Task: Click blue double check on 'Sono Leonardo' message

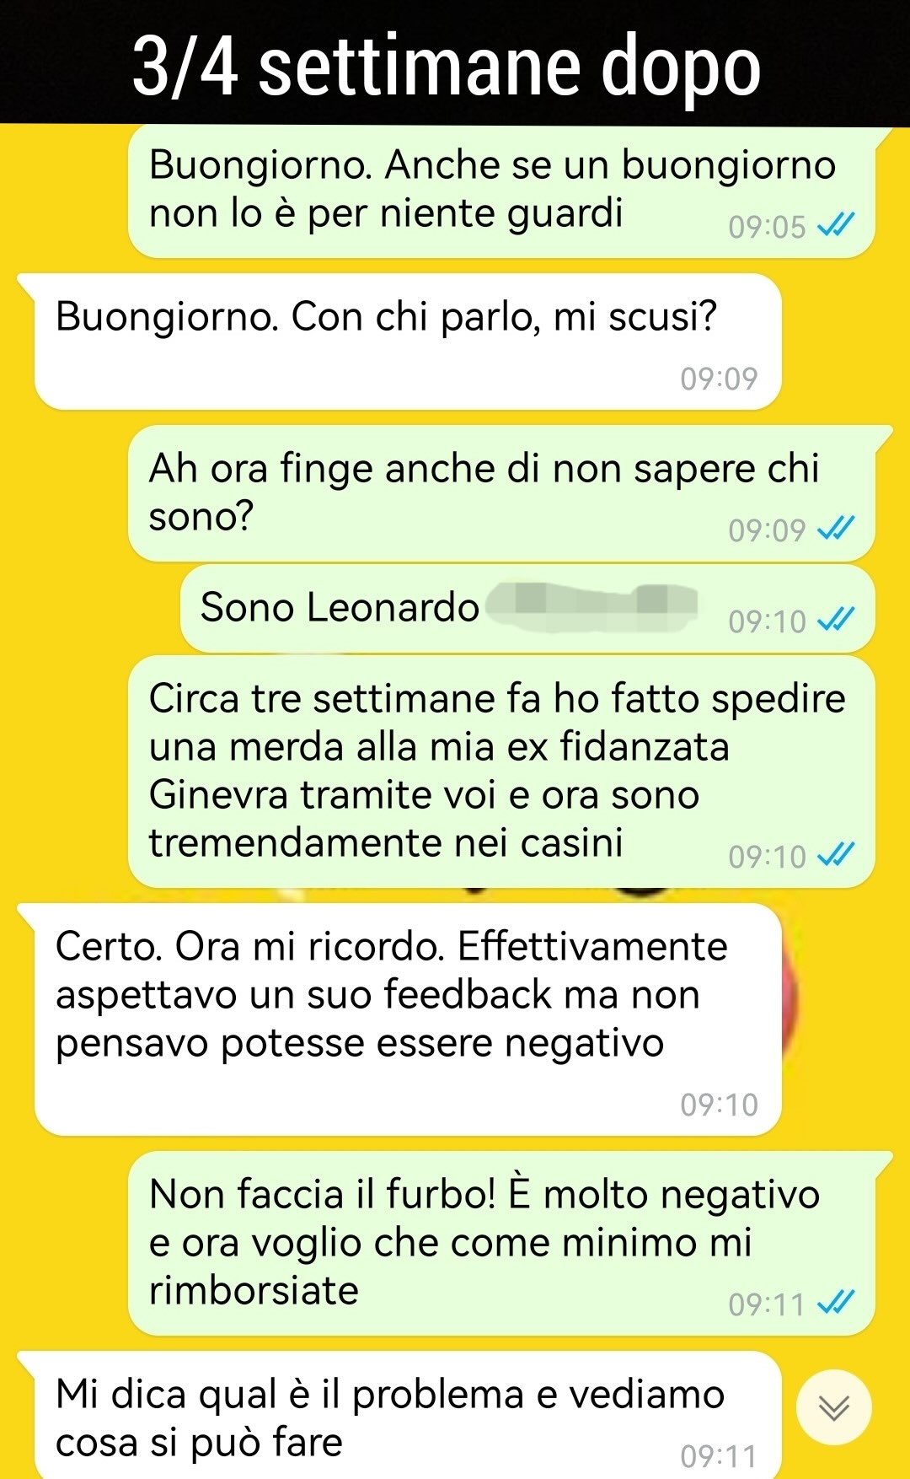Action: click(x=837, y=620)
